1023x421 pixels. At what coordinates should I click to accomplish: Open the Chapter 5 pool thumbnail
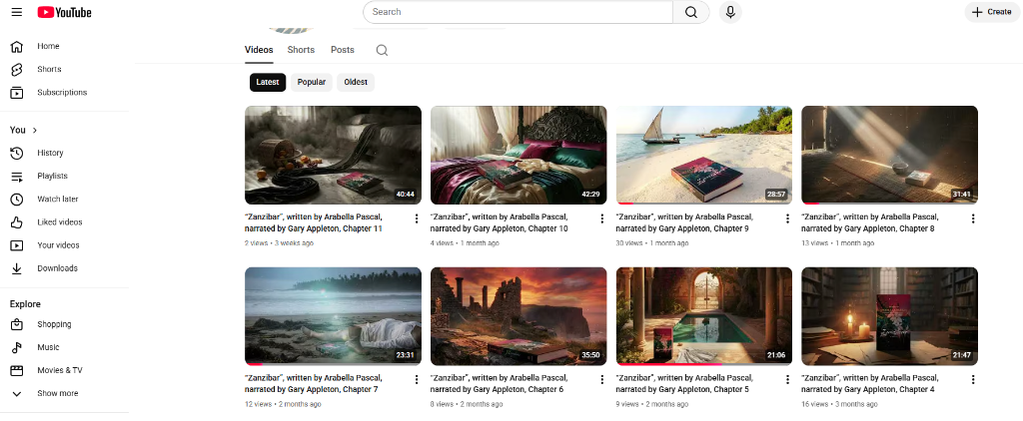tap(704, 316)
